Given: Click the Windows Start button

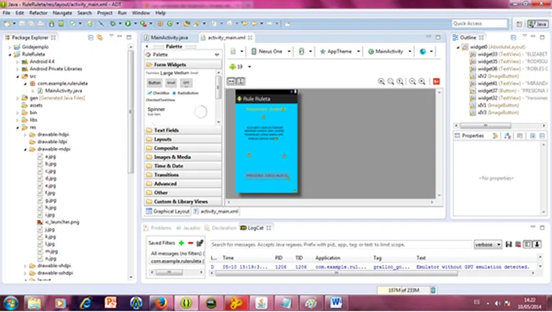Looking at the screenshot, I should (x=10, y=303).
